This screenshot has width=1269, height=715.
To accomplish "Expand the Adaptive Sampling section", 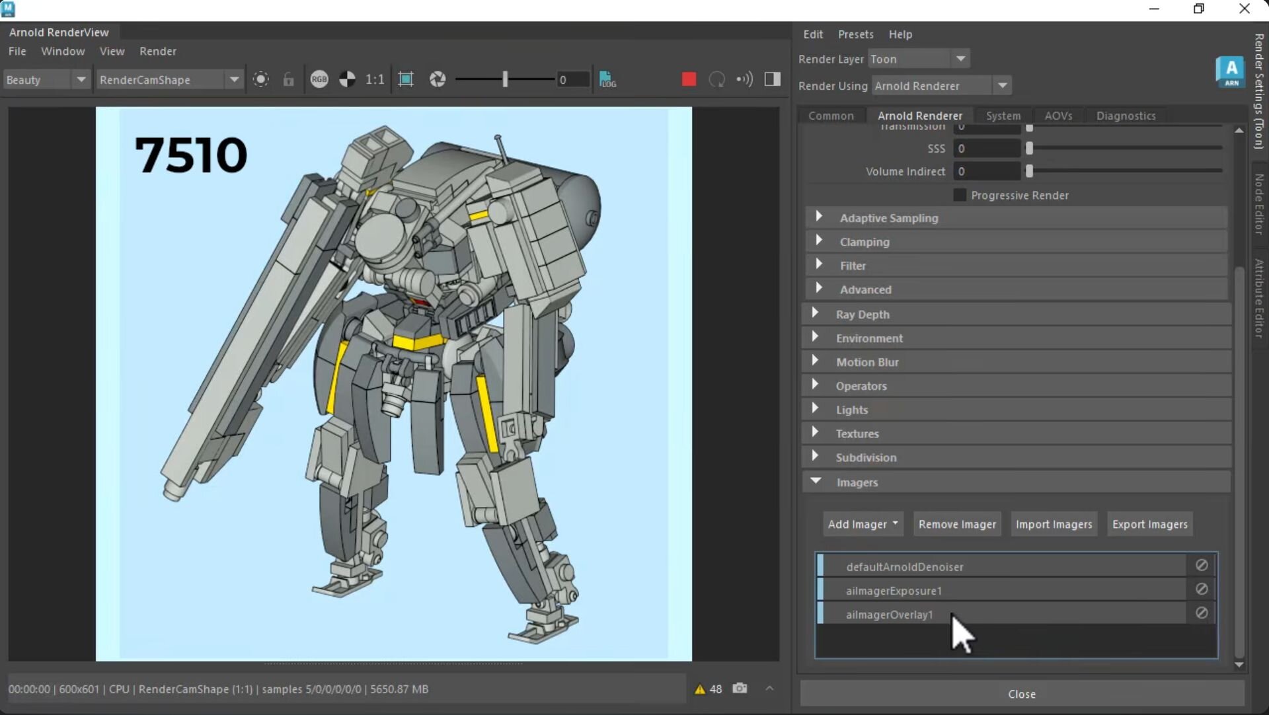I will pos(820,217).
